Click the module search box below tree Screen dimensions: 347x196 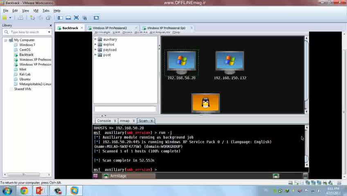[x=125, y=109]
